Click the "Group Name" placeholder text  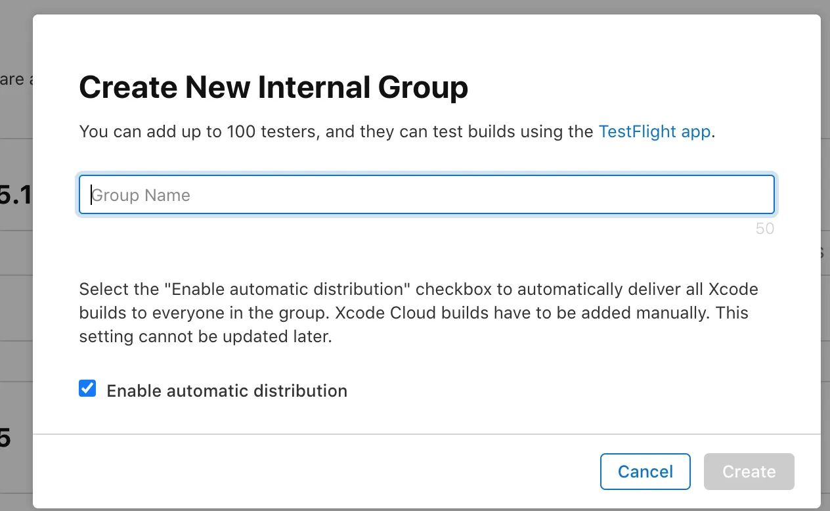(x=141, y=195)
